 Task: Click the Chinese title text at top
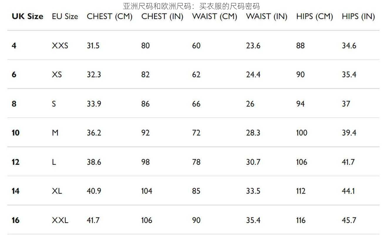(x=191, y=6)
